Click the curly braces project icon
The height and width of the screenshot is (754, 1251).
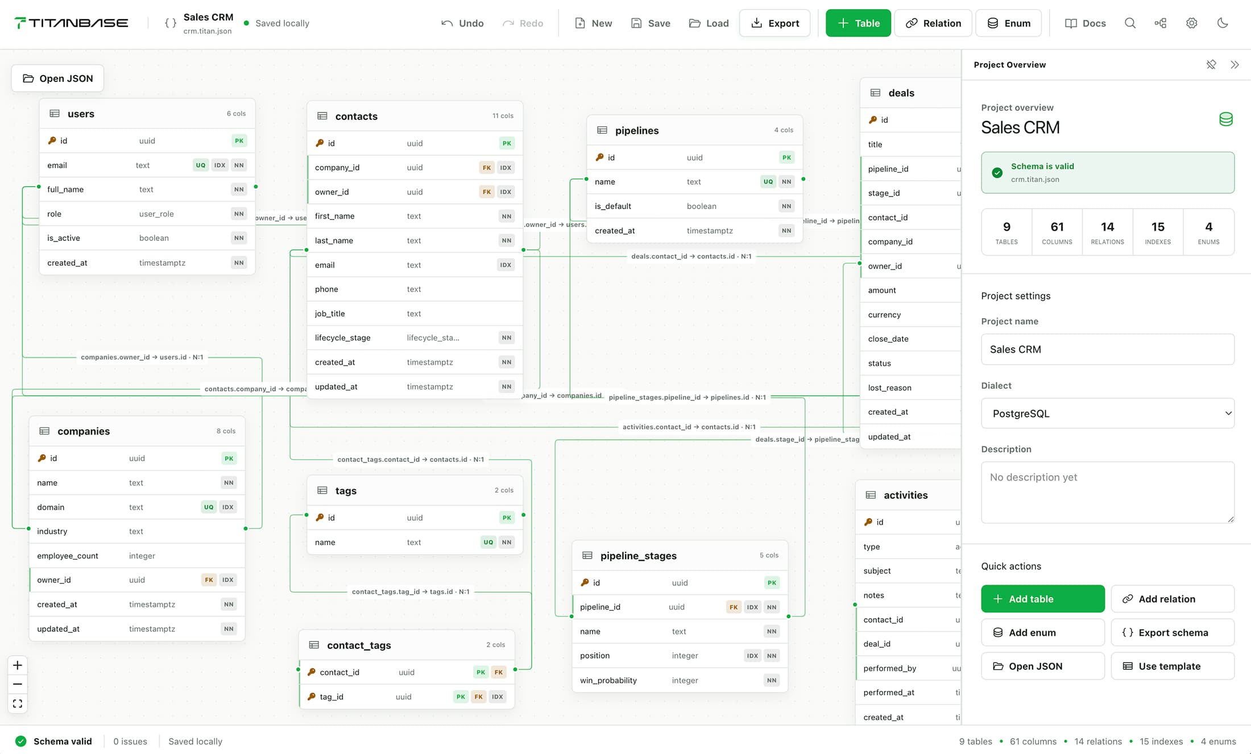pos(170,23)
